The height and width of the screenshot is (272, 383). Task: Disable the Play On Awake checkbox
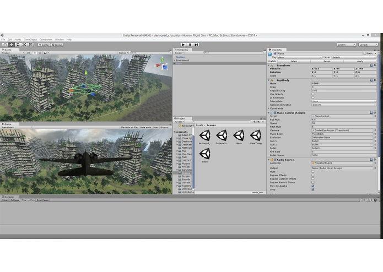click(x=312, y=186)
